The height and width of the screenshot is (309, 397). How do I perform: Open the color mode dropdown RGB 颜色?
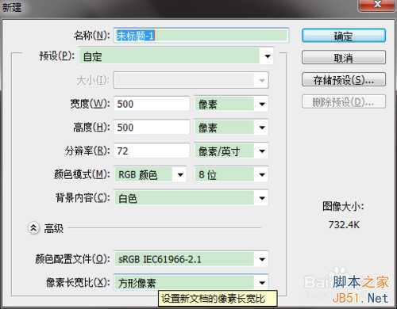pos(150,174)
